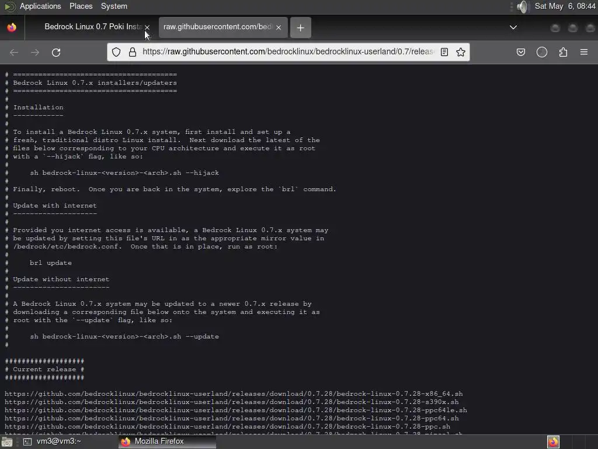Click the ppc64.sh download URL text
598x449 pixels.
pos(231,419)
